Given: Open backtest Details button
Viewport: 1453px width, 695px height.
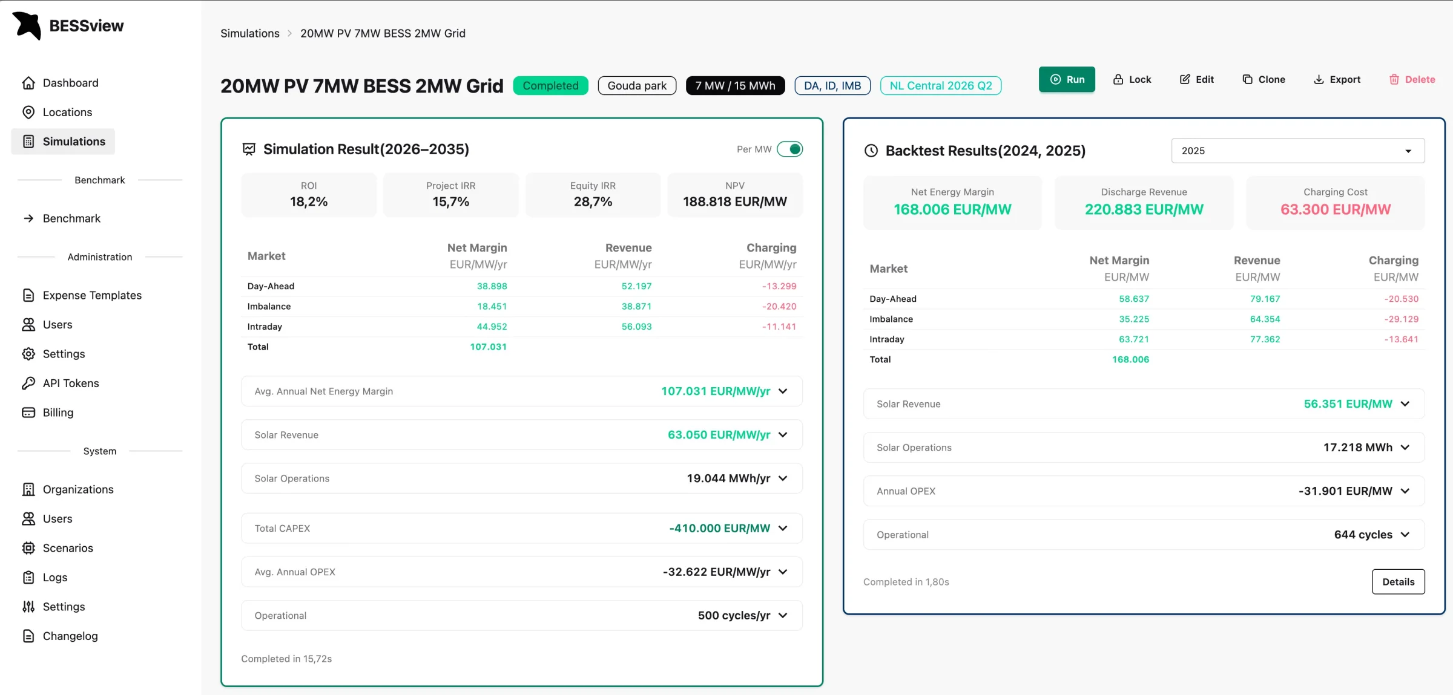Looking at the screenshot, I should 1398,582.
